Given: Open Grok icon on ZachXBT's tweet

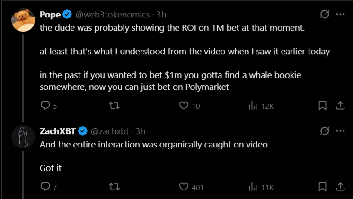Looking at the screenshot, I should (325, 130).
